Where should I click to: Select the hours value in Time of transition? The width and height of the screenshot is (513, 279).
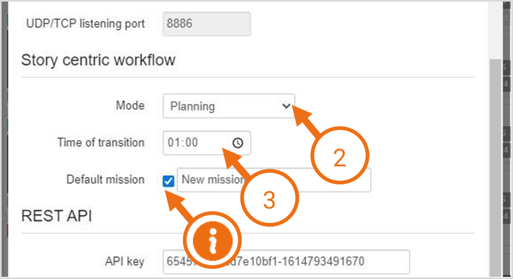(174, 143)
